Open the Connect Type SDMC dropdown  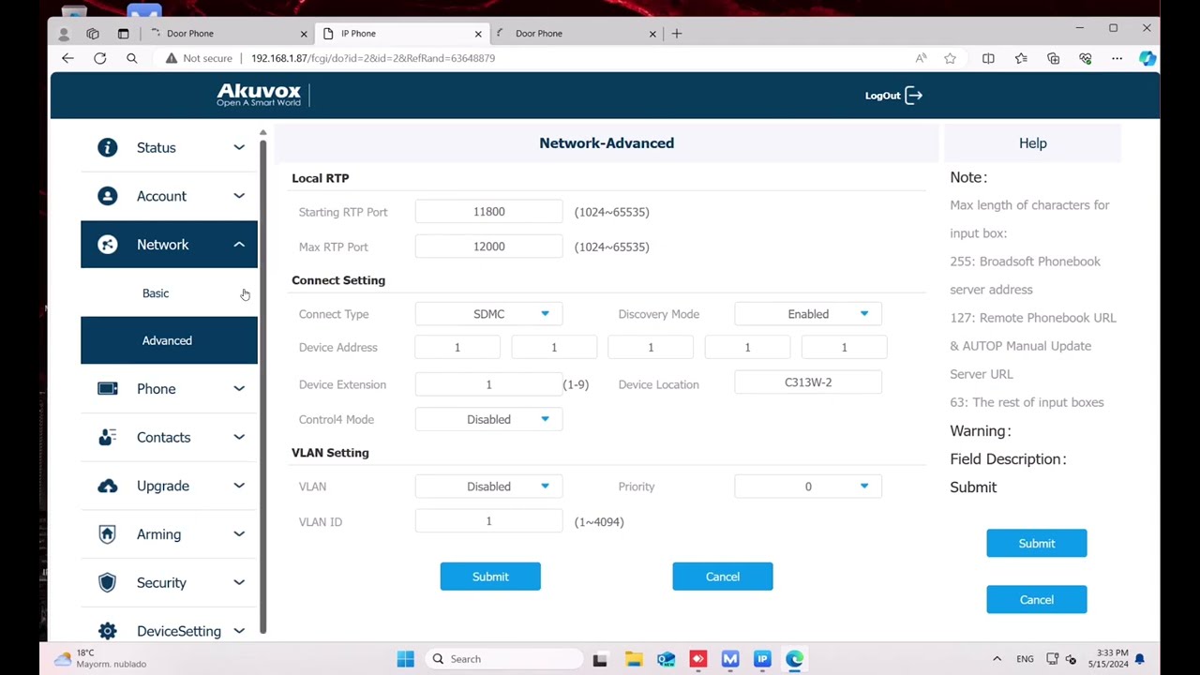coord(488,314)
